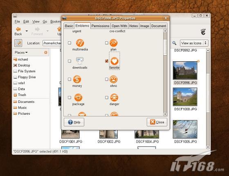
Task: Click the downloads emblem icon
Action: coord(80,61)
